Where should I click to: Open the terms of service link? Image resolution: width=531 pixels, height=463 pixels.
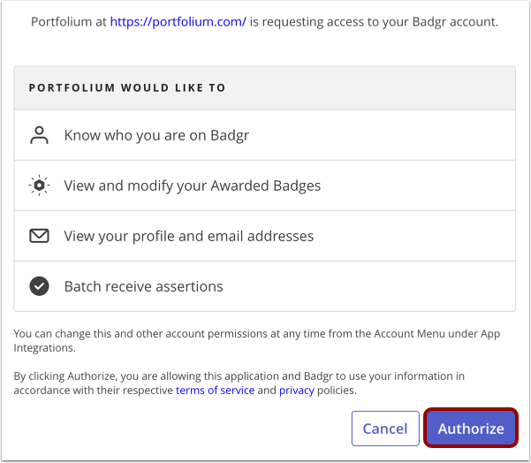(x=215, y=391)
